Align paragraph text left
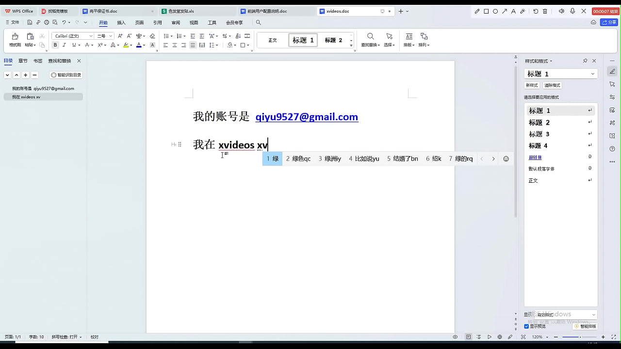Viewport: 621px width, 349px height. [165, 45]
